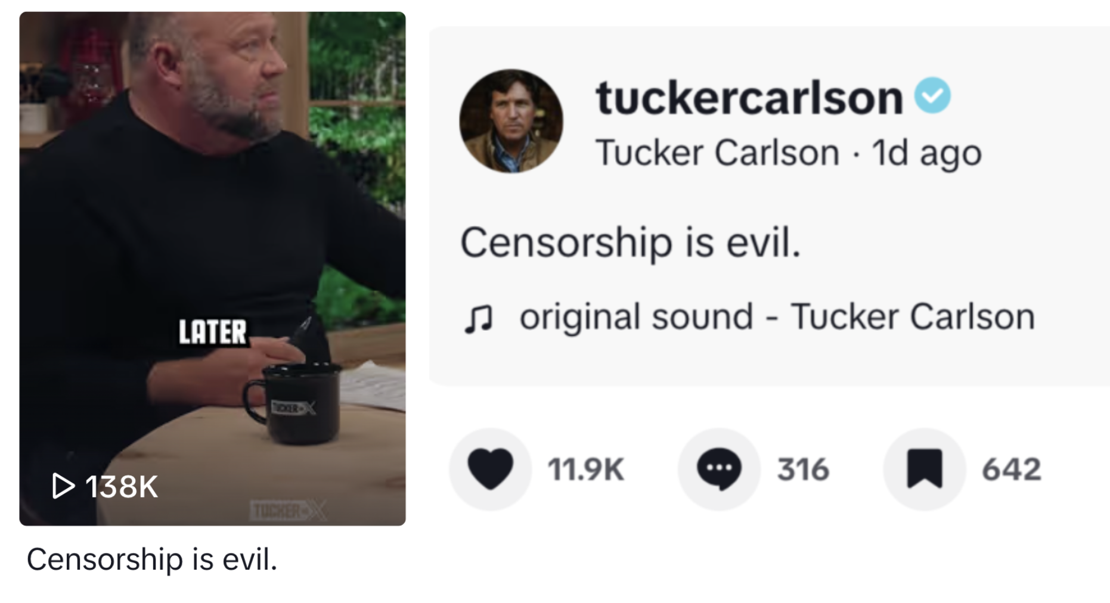This screenshot has height=603, width=1110.
Task: Open comments via the speech bubble icon
Action: click(x=719, y=469)
